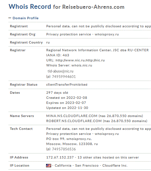Click the Tech Contact whoisproxy.ru privacy service line

(82, 134)
